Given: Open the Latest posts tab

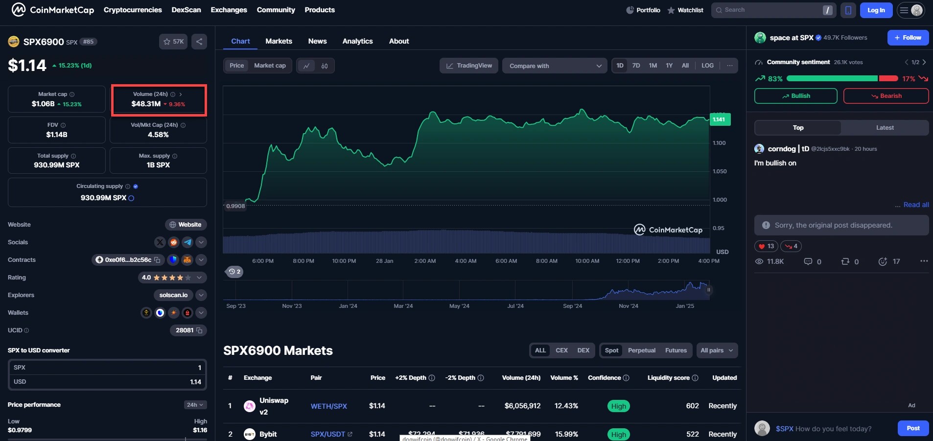Looking at the screenshot, I should tap(885, 128).
